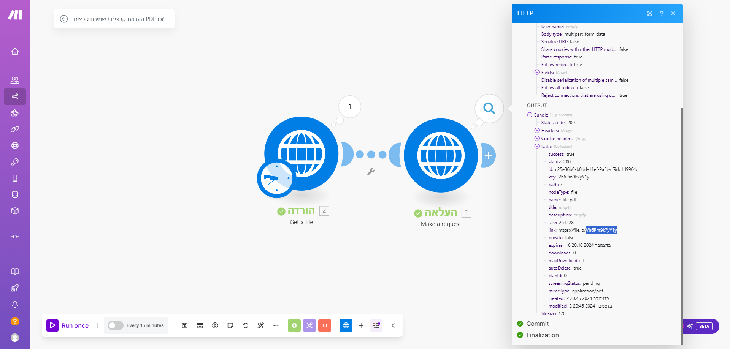Toggle the Every 15 minutes scheduling switch

[115, 325]
